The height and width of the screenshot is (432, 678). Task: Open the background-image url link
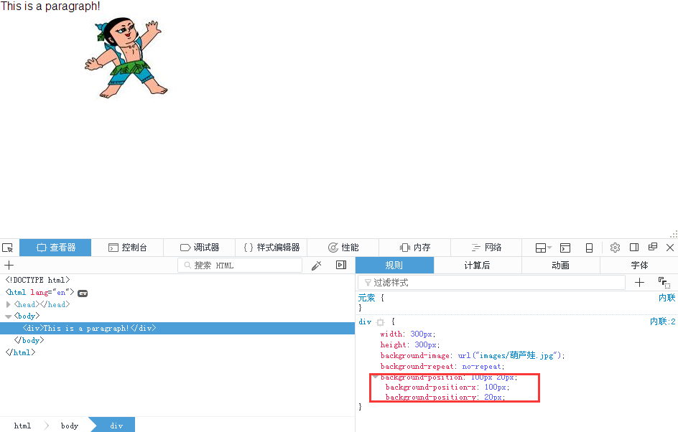[x=518, y=355]
